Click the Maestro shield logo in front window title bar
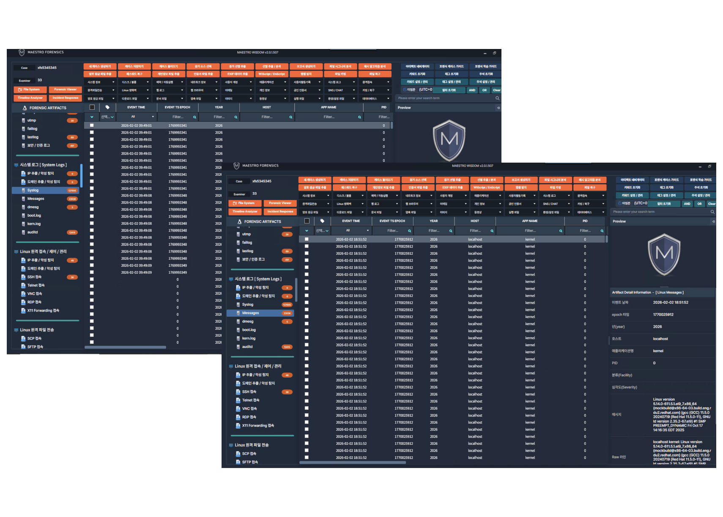Screen dimensions: 723x517 237,166
